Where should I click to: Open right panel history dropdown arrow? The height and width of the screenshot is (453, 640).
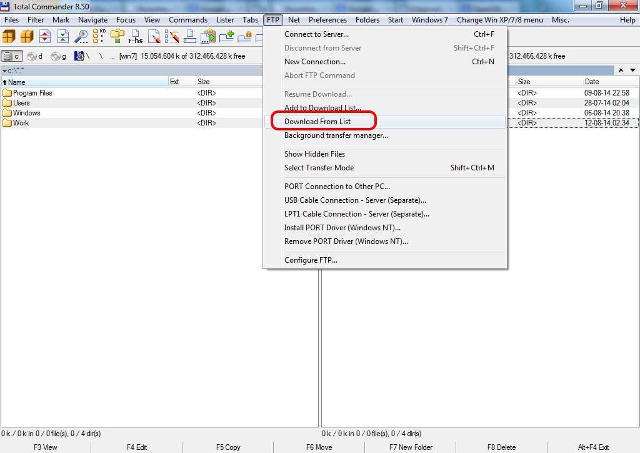pos(632,71)
